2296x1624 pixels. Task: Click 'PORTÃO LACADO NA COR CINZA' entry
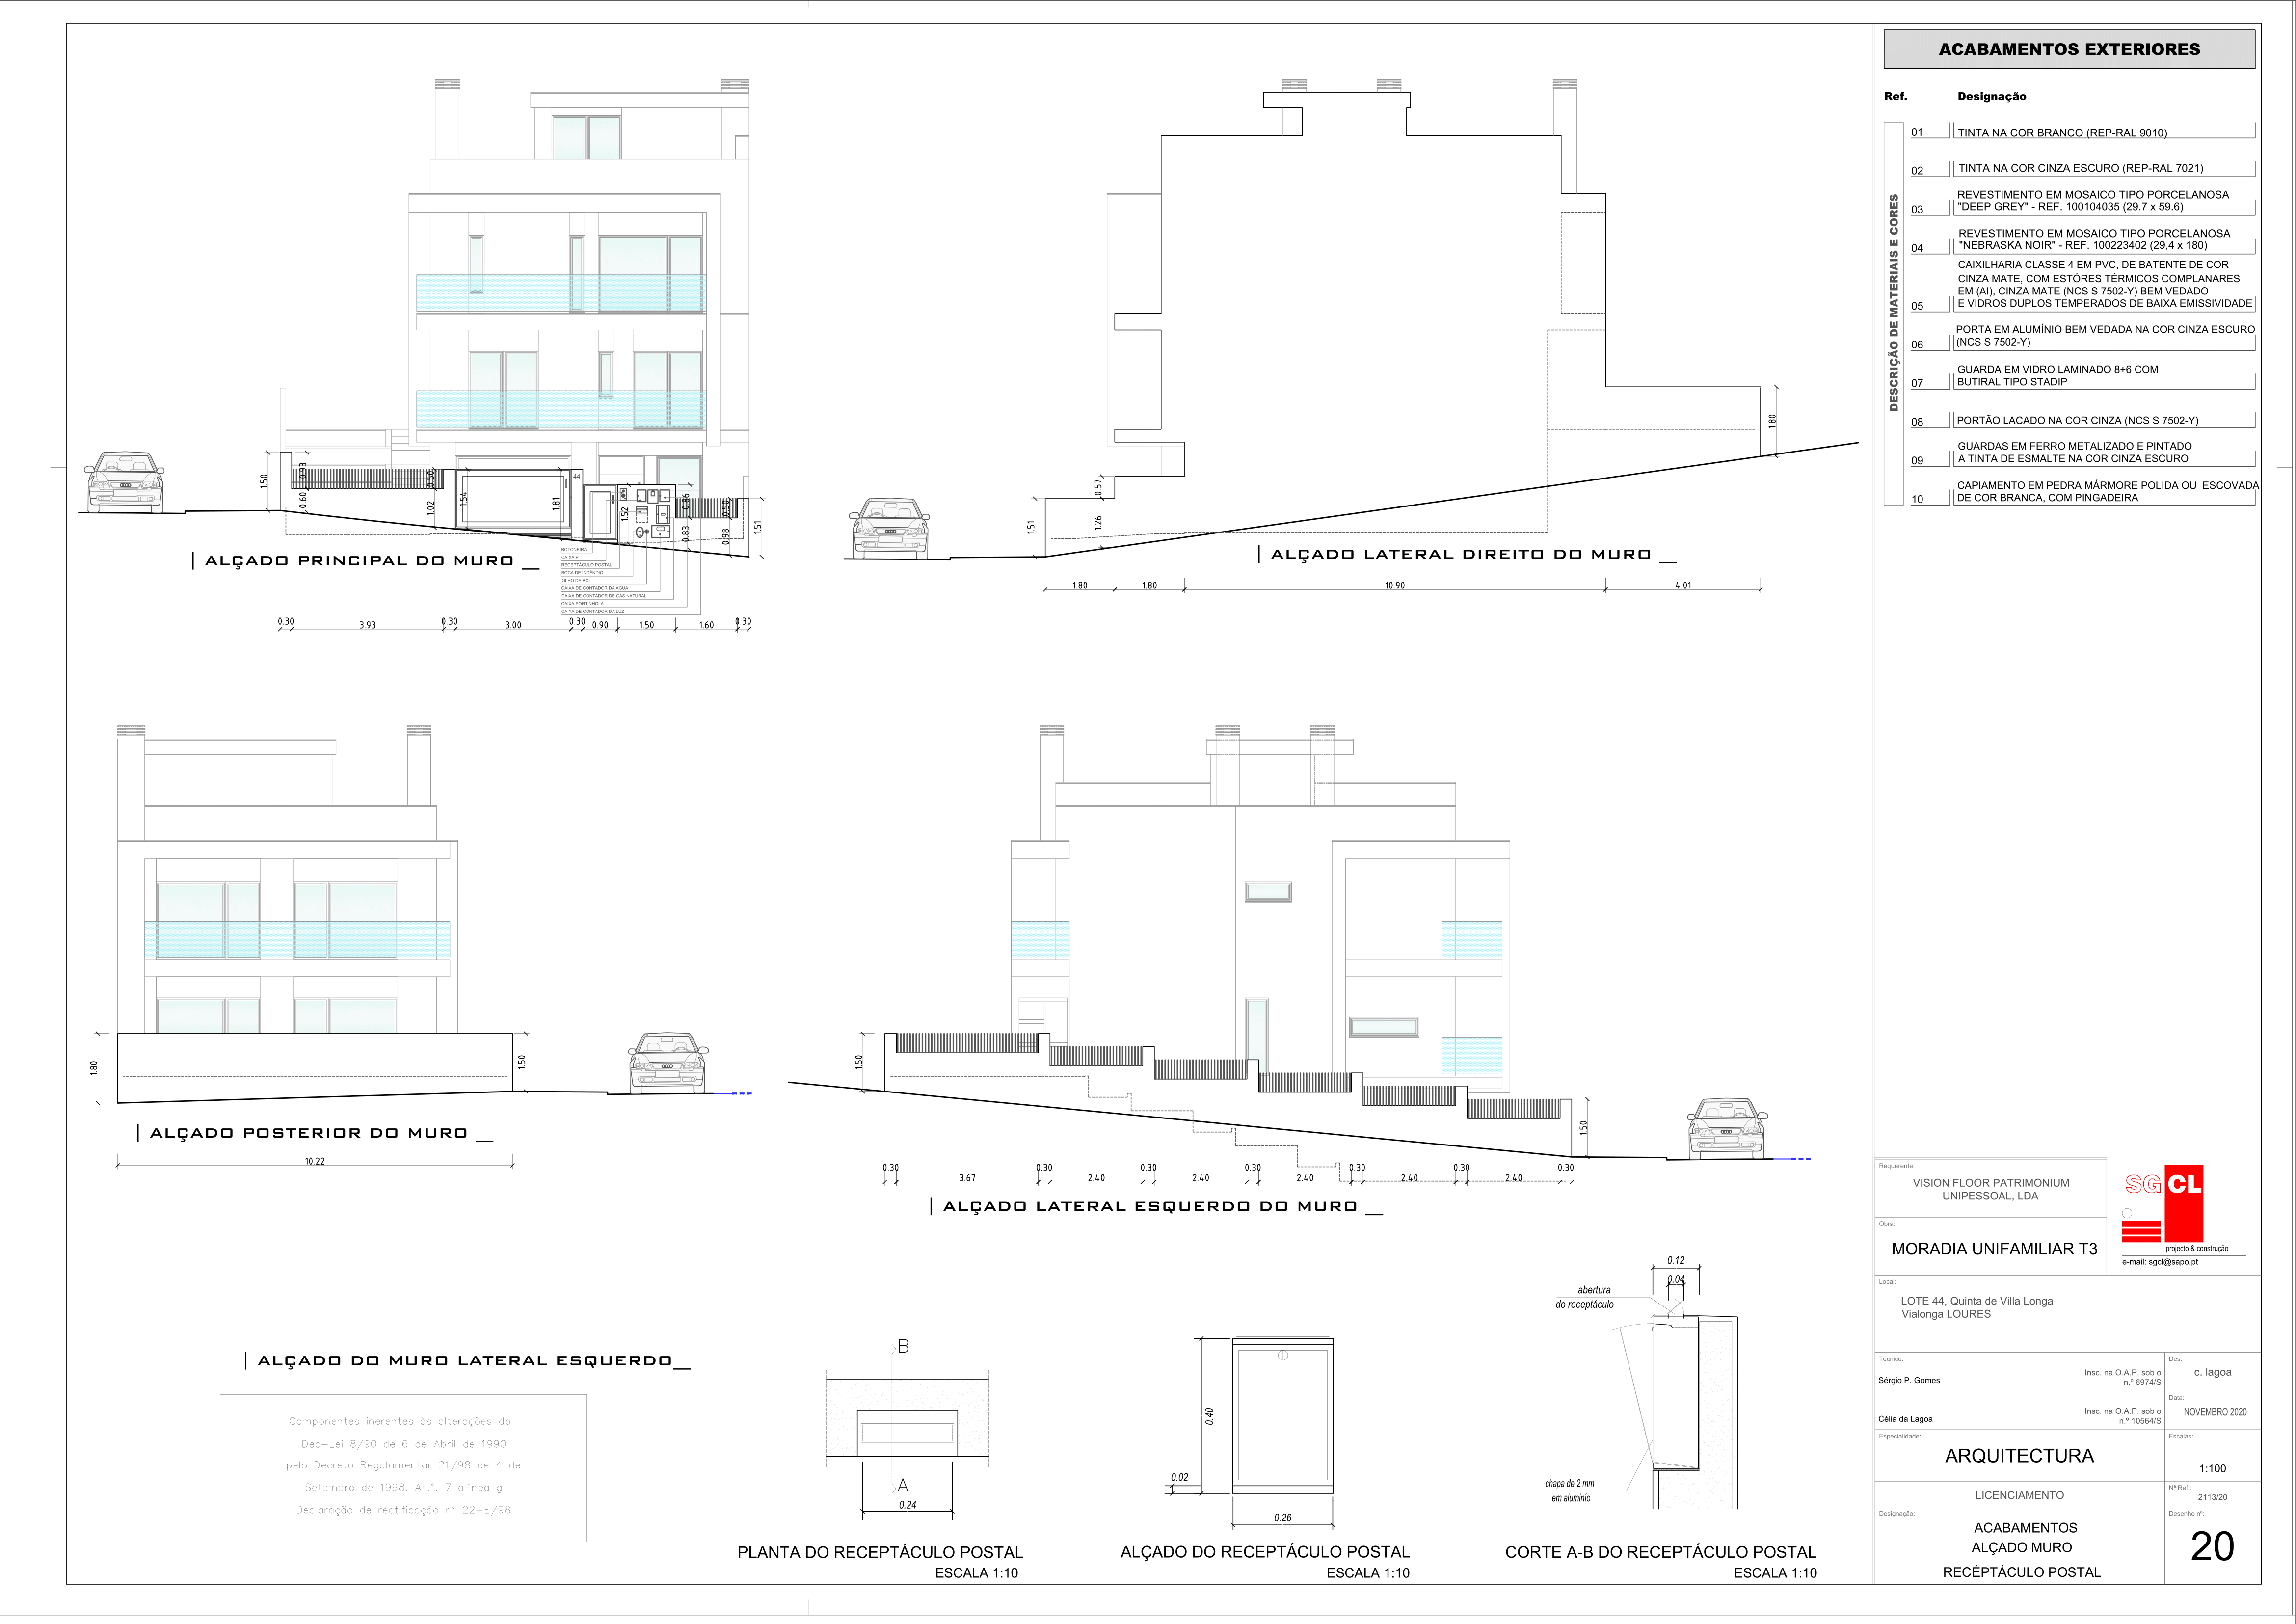pos(2077,420)
